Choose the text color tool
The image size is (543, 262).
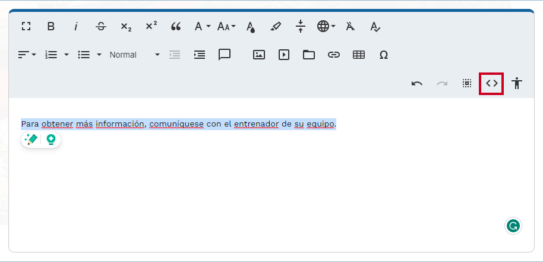[x=250, y=27]
